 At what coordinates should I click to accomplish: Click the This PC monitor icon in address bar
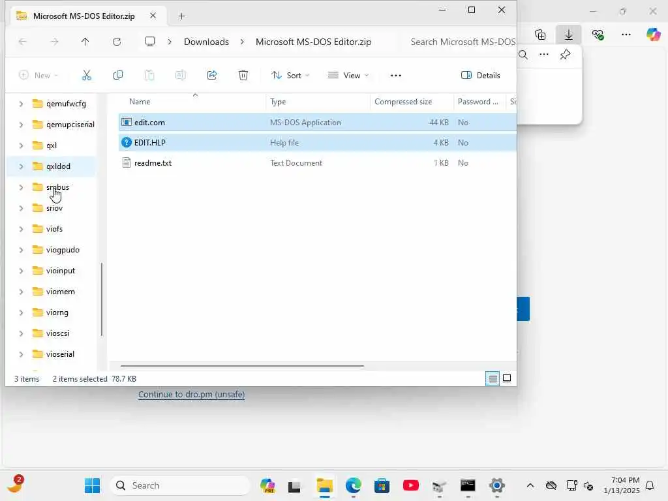pyautogui.click(x=150, y=42)
